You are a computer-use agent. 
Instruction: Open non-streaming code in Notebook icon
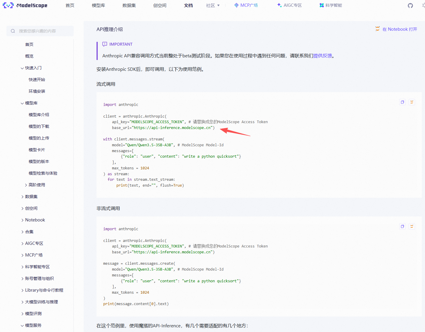coord(412,226)
